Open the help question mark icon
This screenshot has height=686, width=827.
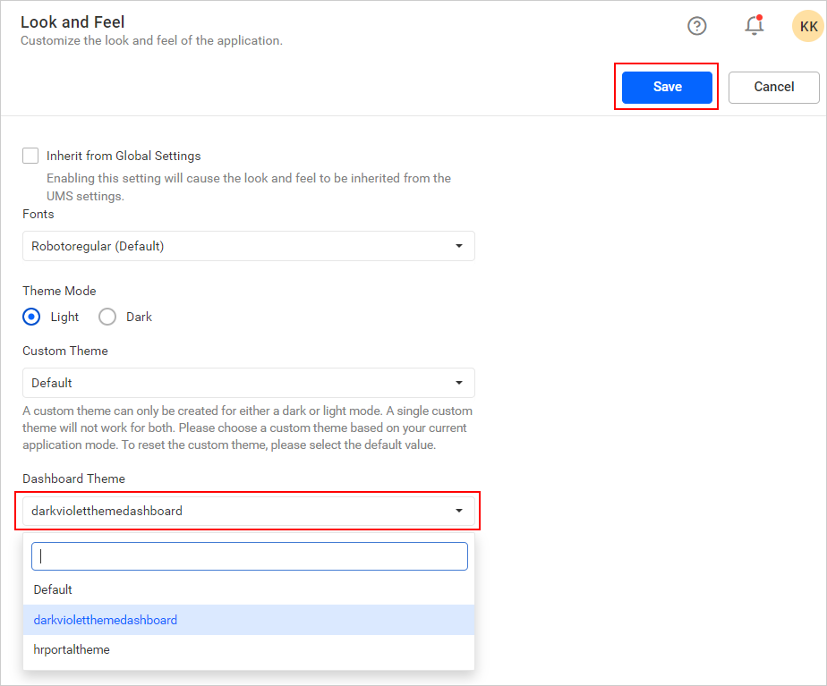(x=696, y=26)
